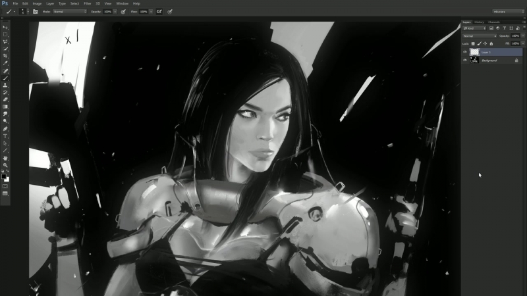Open the workspace switcher dropdown
Viewport: 527px width, 296px height.
pyautogui.click(x=509, y=11)
